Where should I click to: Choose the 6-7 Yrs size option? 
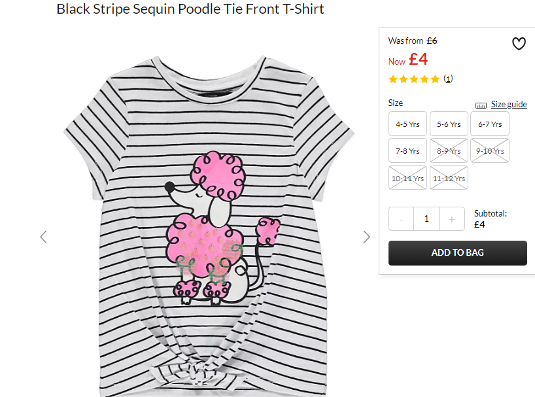point(490,124)
